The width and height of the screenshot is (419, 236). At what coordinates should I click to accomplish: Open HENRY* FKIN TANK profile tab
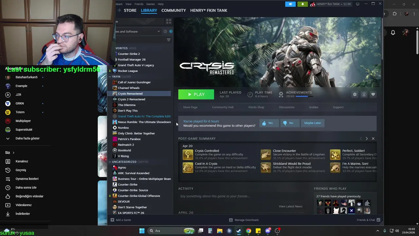[x=209, y=10]
